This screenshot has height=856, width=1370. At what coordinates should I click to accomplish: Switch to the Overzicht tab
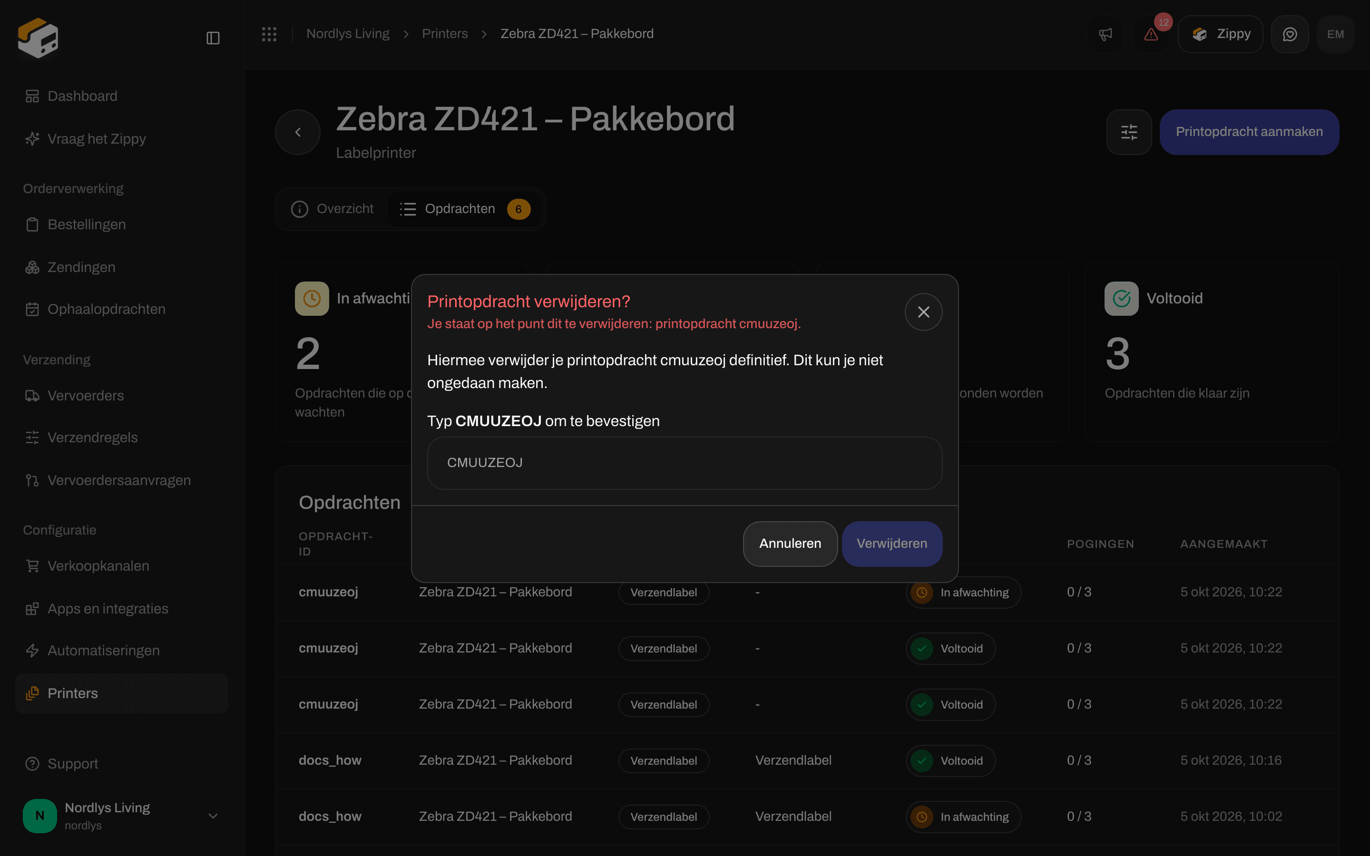(333, 209)
